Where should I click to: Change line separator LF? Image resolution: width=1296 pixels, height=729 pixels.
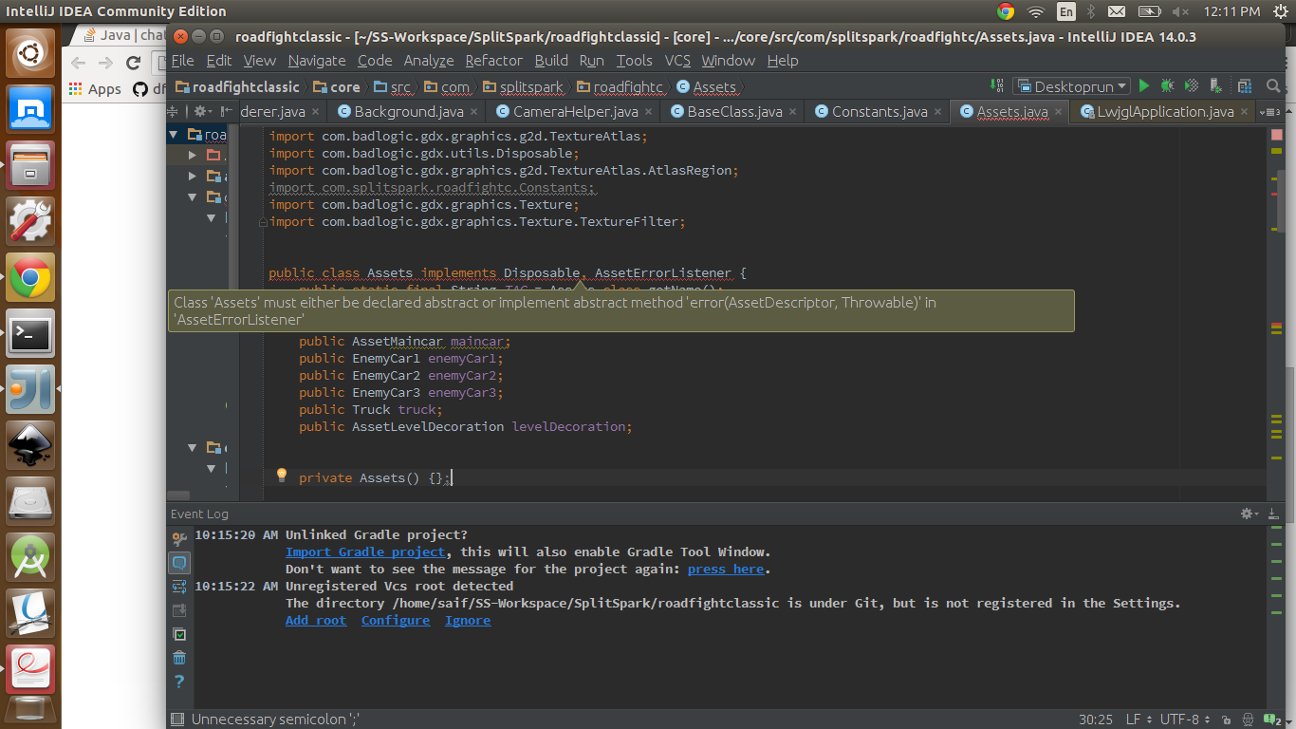point(1140,720)
